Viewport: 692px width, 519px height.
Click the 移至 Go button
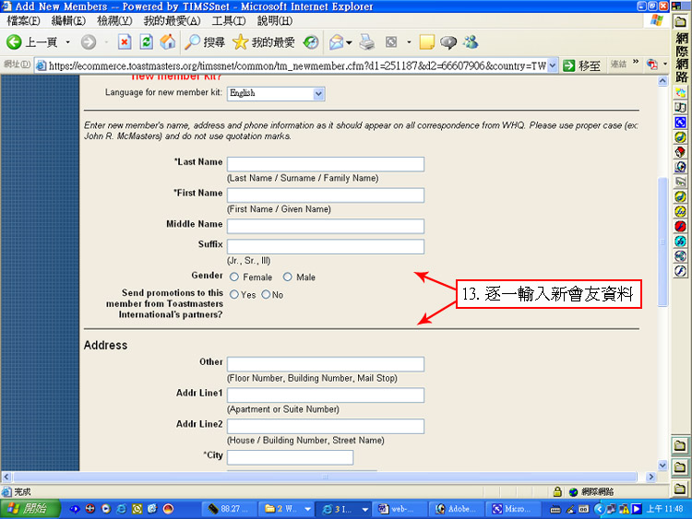tap(582, 65)
